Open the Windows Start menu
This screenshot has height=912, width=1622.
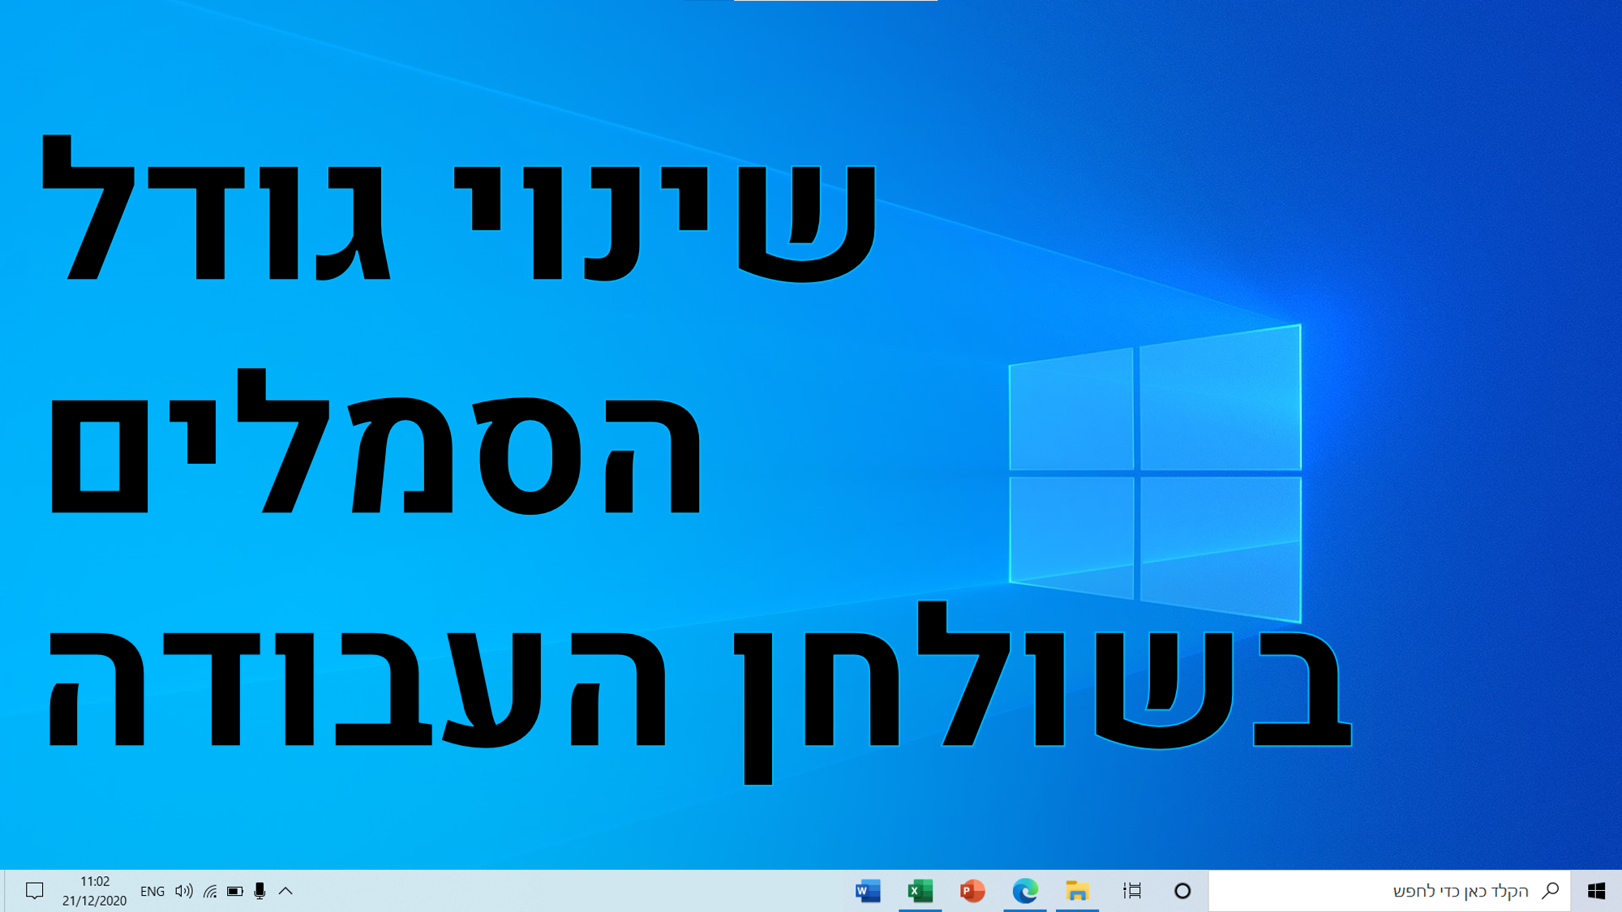(1596, 891)
